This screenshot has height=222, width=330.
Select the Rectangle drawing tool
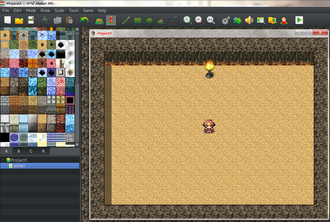tap(138, 20)
